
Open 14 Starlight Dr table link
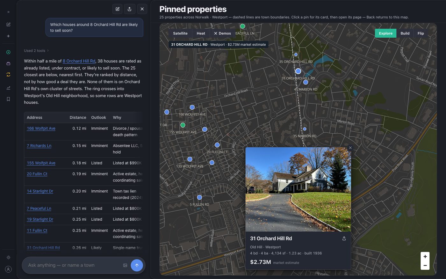coord(40,191)
